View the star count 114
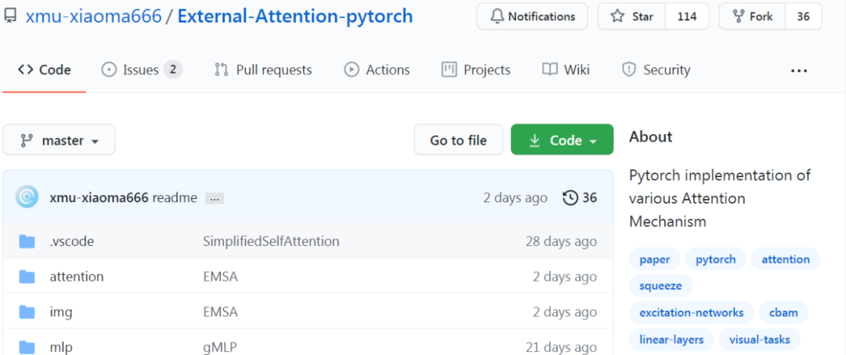 (686, 16)
